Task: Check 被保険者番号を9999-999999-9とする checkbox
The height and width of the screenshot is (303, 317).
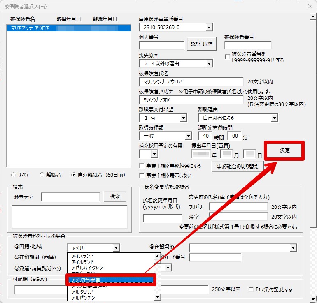Action: 227,57
